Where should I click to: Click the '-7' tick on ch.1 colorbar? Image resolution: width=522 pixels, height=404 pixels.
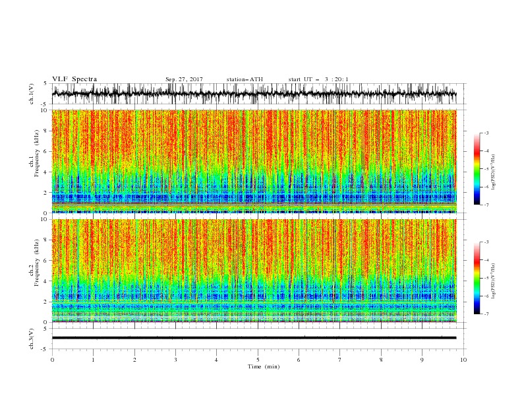click(x=486, y=205)
